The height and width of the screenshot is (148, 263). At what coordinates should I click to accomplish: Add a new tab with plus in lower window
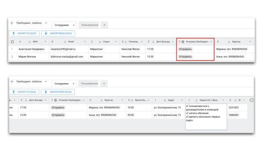coord(104,83)
